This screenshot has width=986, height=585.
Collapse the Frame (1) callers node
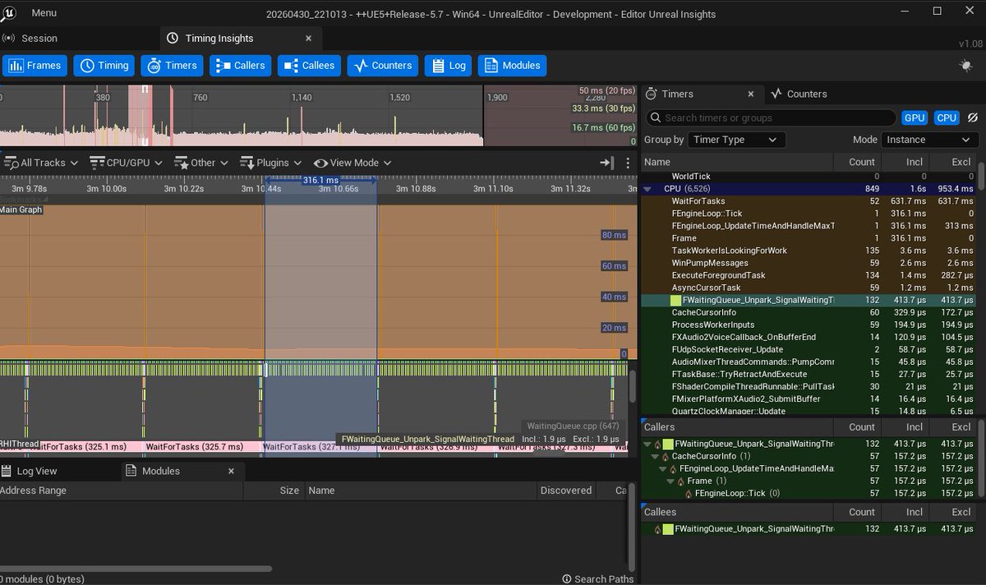pos(670,481)
